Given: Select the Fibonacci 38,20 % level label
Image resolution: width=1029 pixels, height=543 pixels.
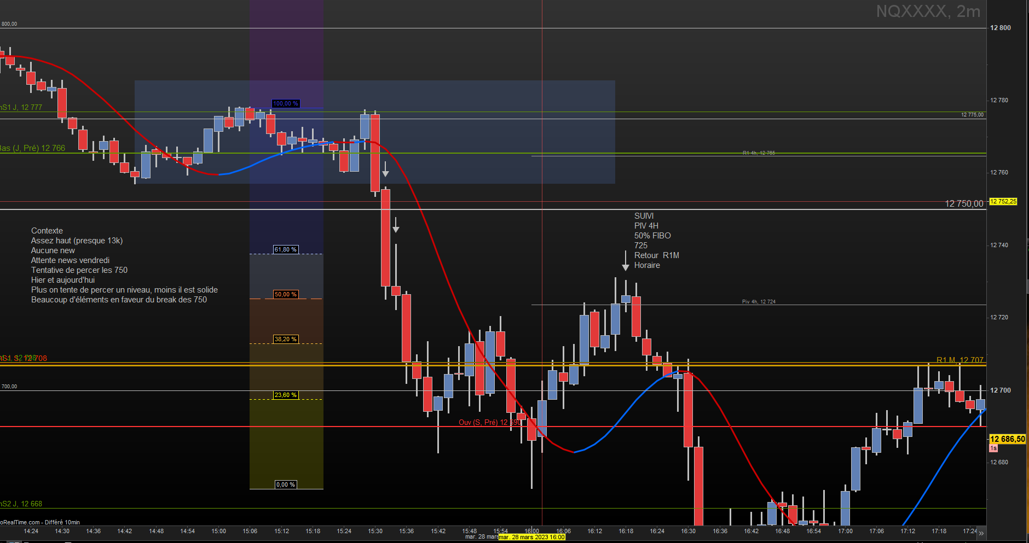Looking at the screenshot, I should (285, 339).
